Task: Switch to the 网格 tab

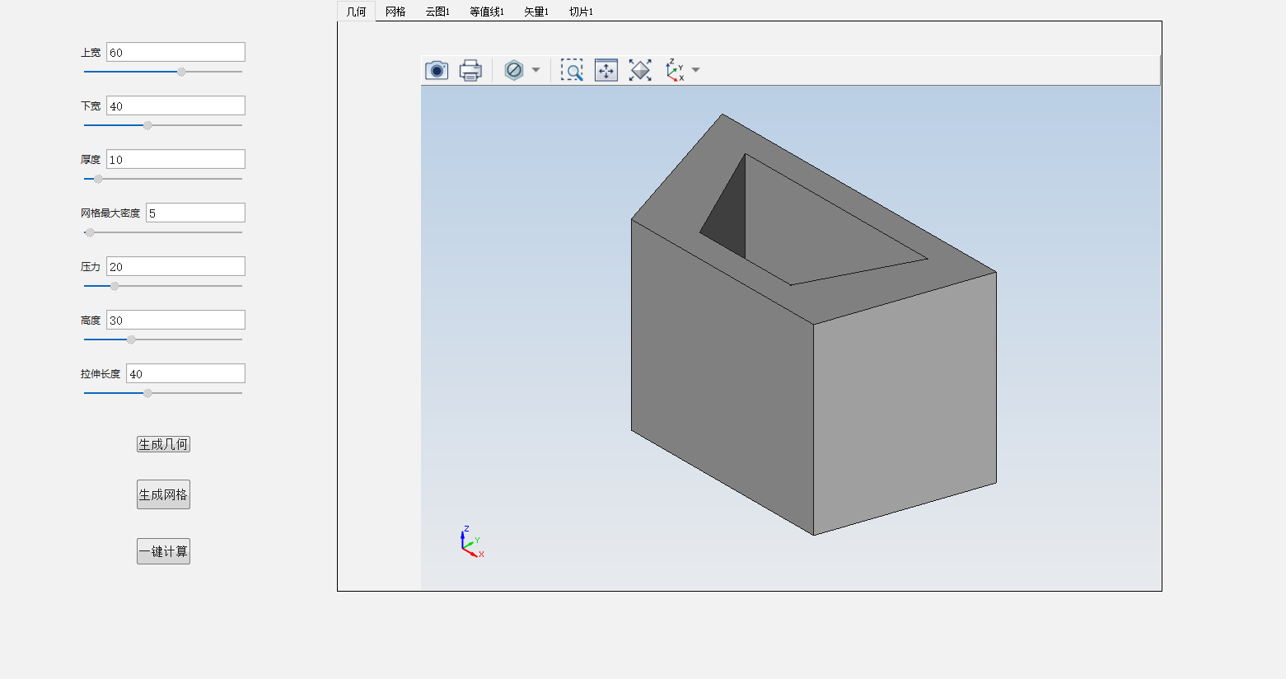Action: coord(395,12)
